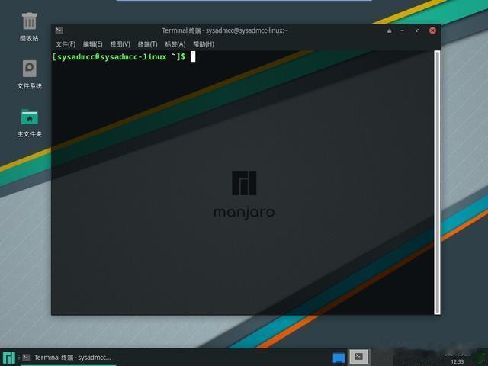Click the terminal prompt [sysadmcc@sysadmcc-linux ~]$
The height and width of the screenshot is (366, 488).
coord(119,57)
